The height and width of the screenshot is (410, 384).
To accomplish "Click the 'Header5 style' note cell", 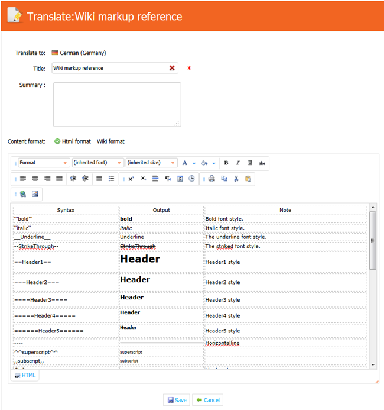I will click(285, 331).
